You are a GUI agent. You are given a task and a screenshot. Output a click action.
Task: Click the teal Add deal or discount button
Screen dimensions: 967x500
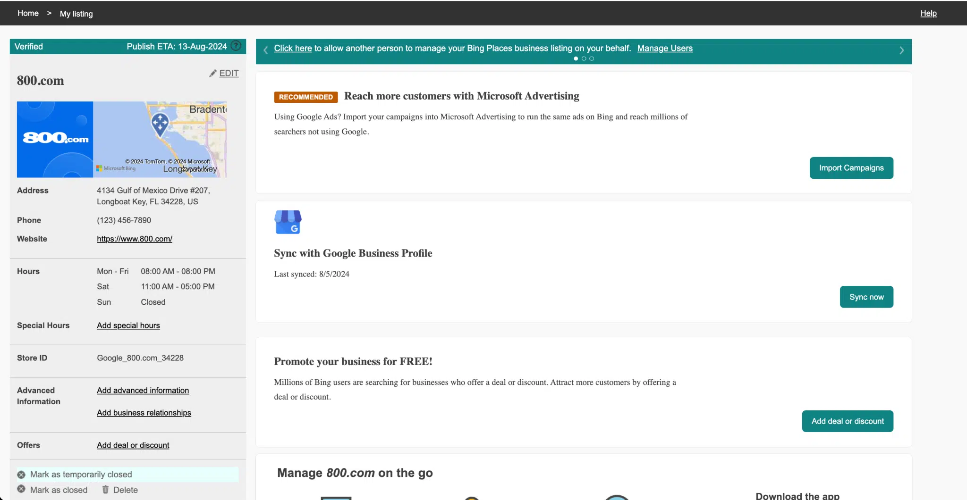pyautogui.click(x=848, y=421)
